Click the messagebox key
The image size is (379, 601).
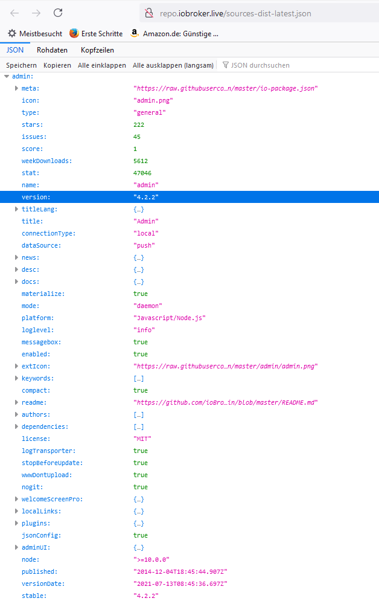pyautogui.click(x=42, y=342)
